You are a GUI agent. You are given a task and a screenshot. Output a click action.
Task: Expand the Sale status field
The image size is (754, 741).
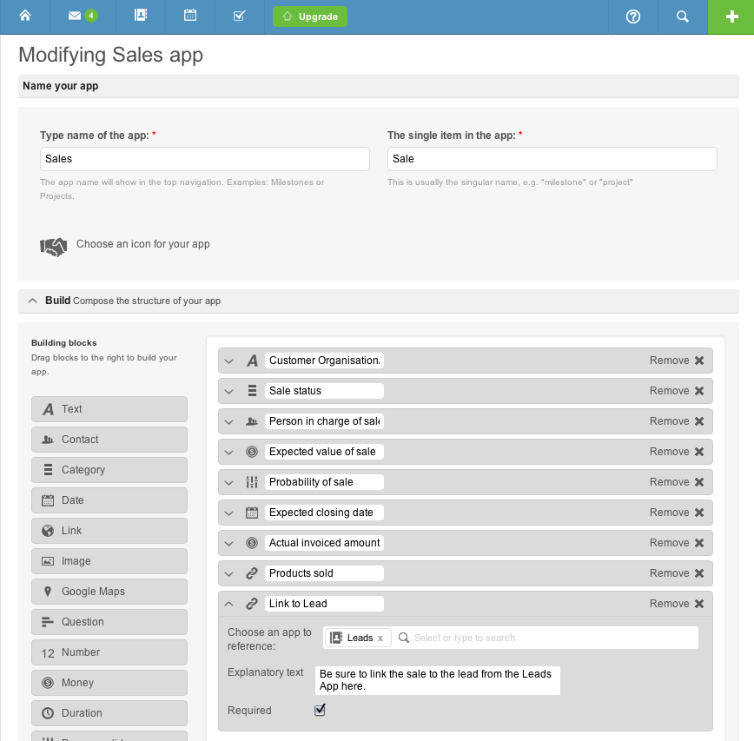click(x=229, y=392)
